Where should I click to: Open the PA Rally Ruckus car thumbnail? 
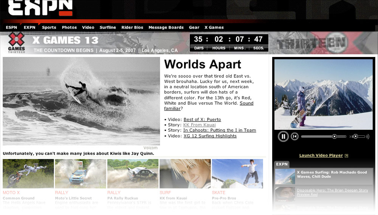pyautogui.click(x=133, y=174)
